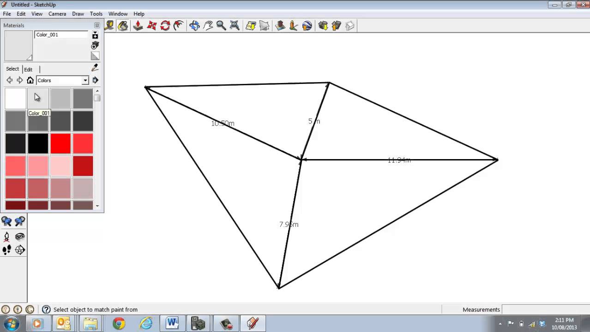Viewport: 590px width, 332px height.
Task: Select the Push/Pull tool
Action: 138,25
